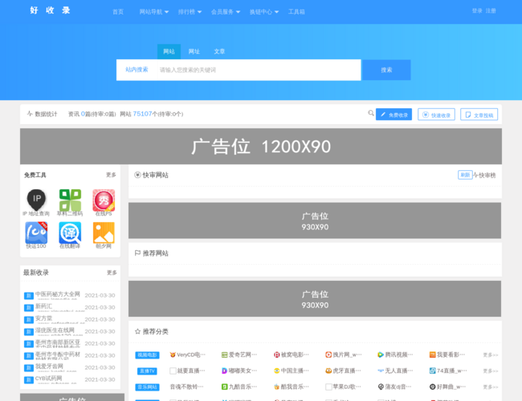Open the 朝夕网 picture tool icon

click(104, 233)
